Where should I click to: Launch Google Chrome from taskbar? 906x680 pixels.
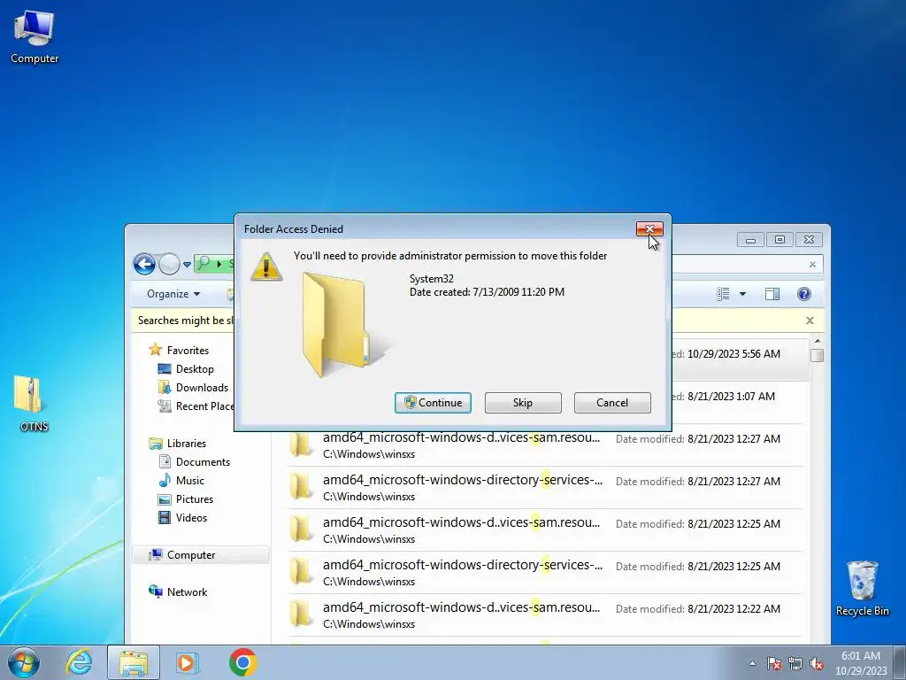point(242,662)
